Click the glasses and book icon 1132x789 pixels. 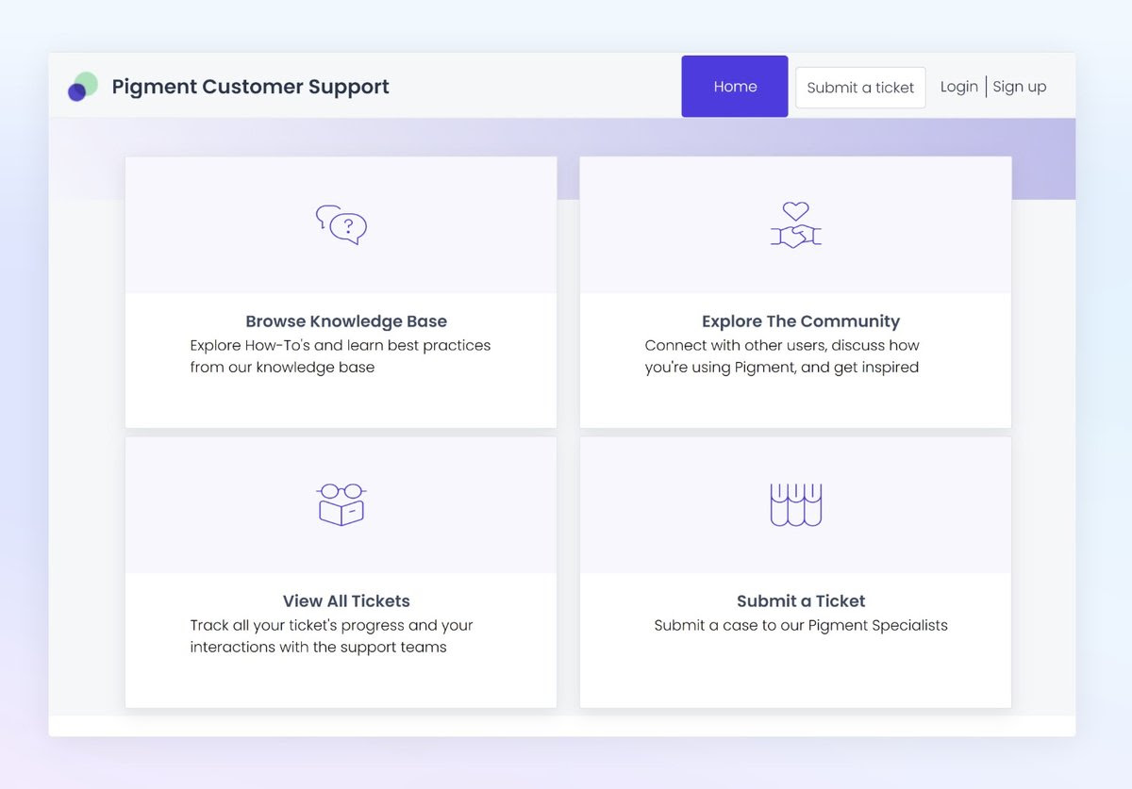pos(341,504)
